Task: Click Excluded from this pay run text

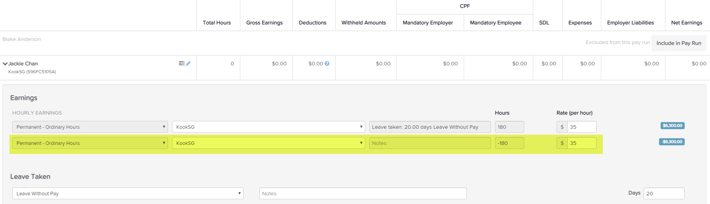Action: tap(618, 43)
